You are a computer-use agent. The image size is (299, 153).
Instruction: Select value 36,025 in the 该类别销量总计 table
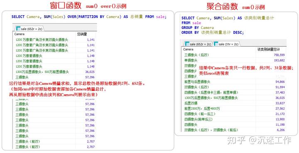tap(280, 98)
